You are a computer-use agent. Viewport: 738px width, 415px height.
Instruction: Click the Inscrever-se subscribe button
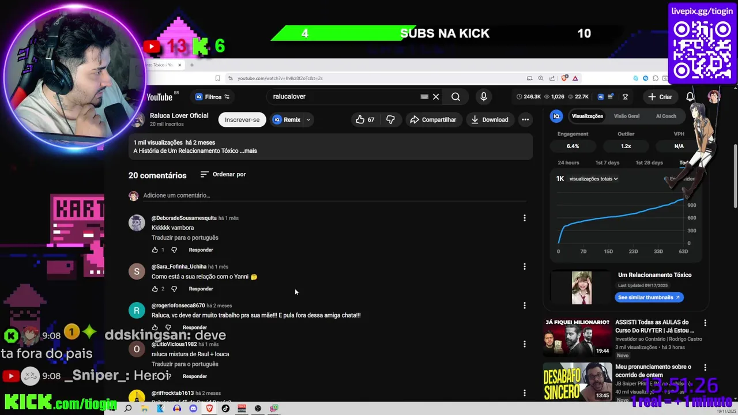pos(242,120)
